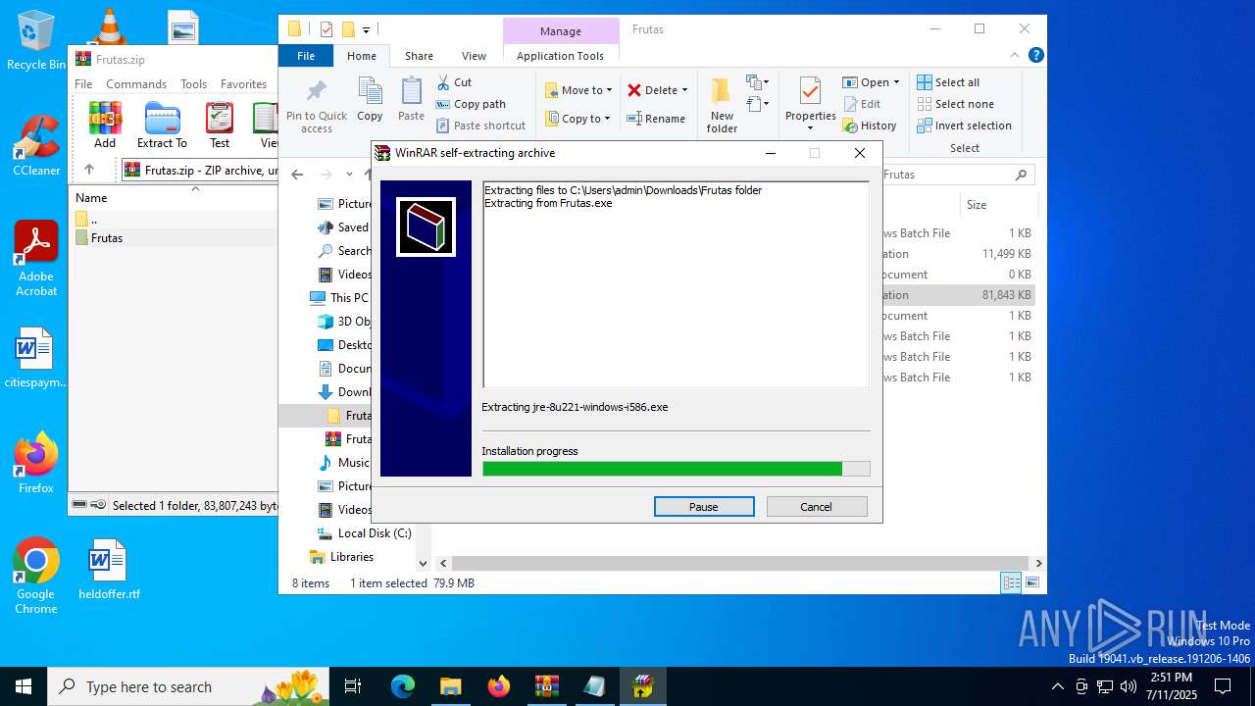The width and height of the screenshot is (1255, 706).
Task: Open Application Tools tab
Action: click(560, 56)
